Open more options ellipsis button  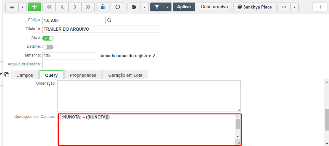284,7
